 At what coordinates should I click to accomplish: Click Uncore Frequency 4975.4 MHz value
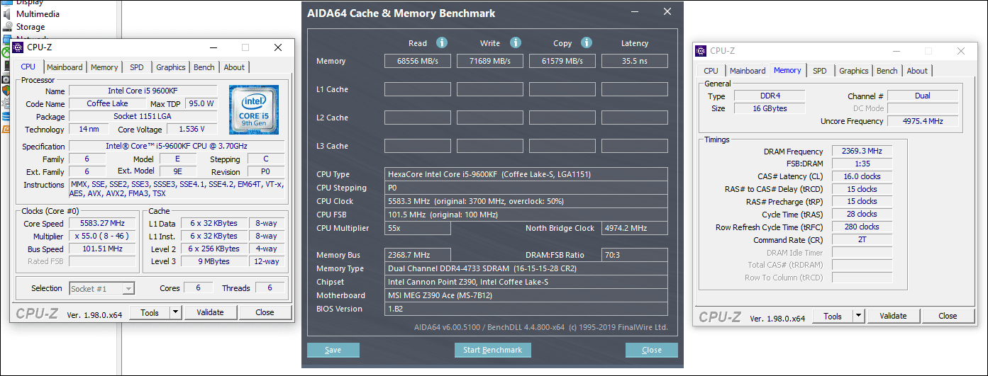[x=923, y=121]
